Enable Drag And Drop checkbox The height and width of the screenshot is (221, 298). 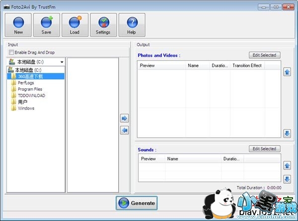pos(11,52)
